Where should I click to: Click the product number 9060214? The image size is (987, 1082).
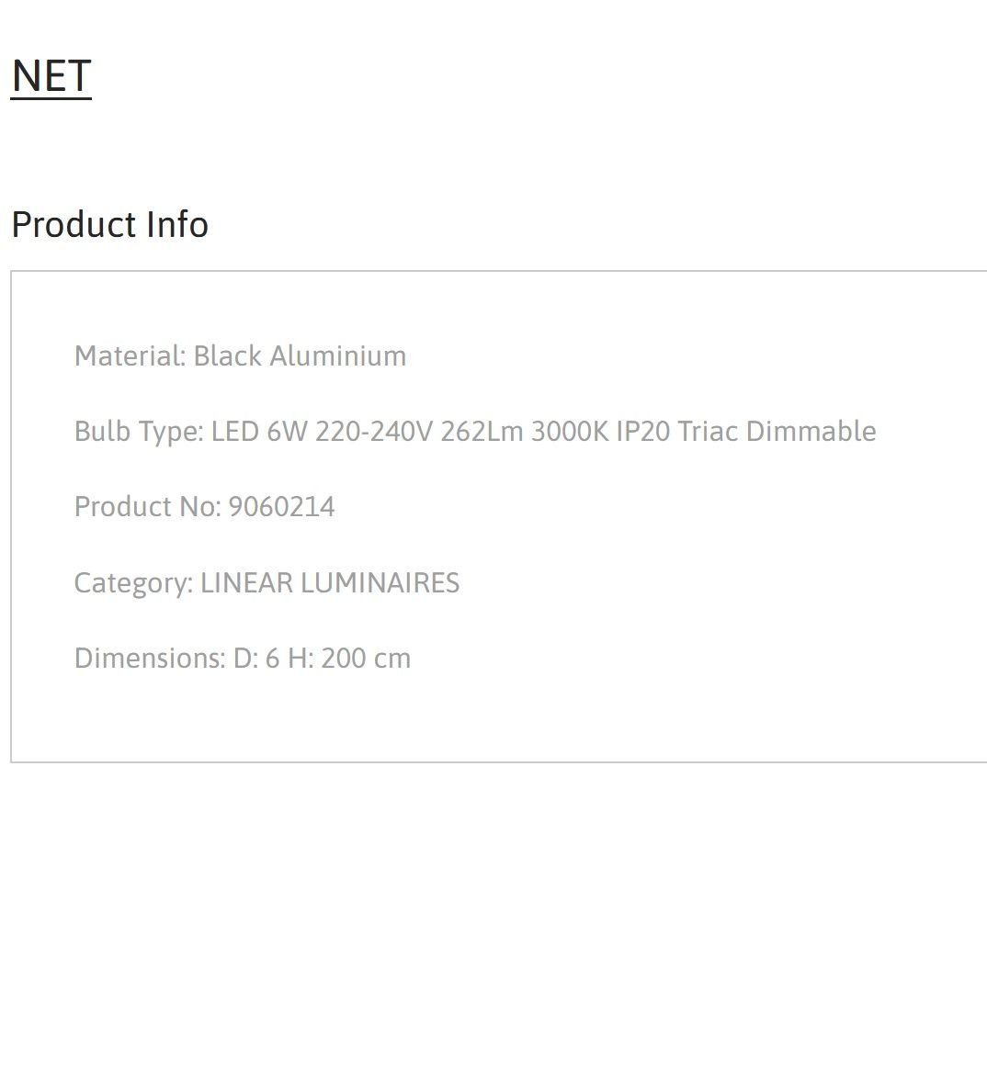[x=281, y=506]
